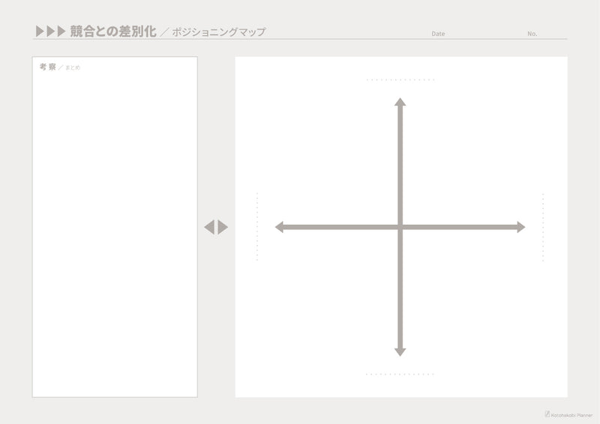
Task: Click the まとめ label in the notes box
Action: tap(73, 67)
